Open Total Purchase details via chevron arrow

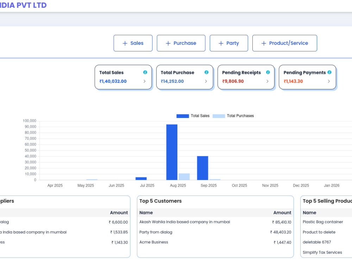click(x=206, y=81)
